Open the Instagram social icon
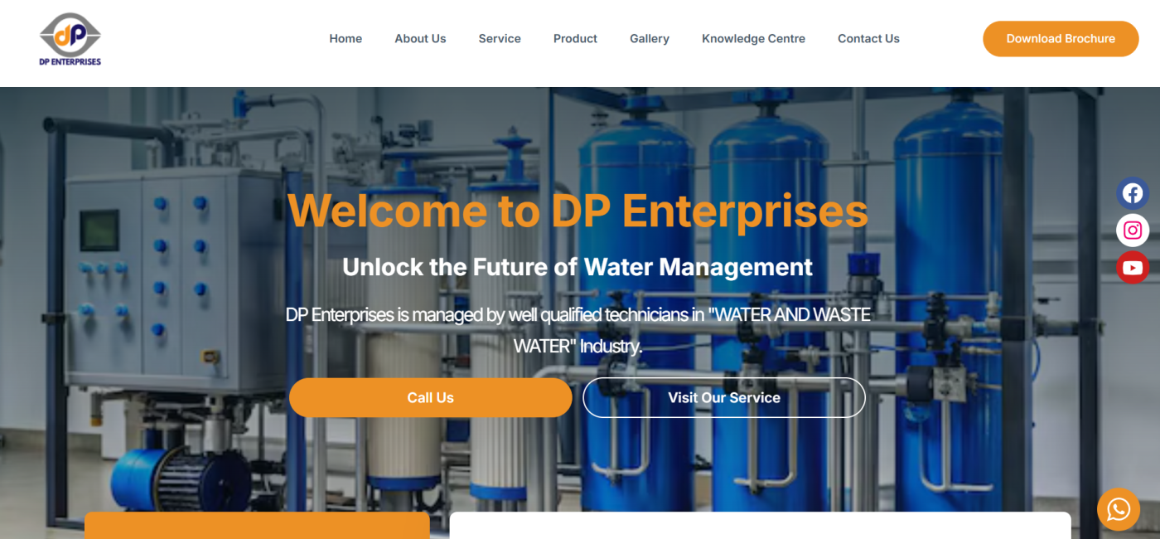1160x539 pixels. [1133, 231]
